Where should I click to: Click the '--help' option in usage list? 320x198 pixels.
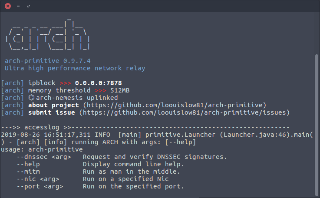28,164
